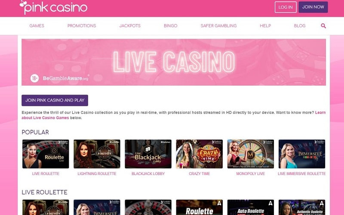The width and height of the screenshot is (344, 215).
Task: Select the Live Blackjack Lobby thumbnail
Action: (148, 154)
